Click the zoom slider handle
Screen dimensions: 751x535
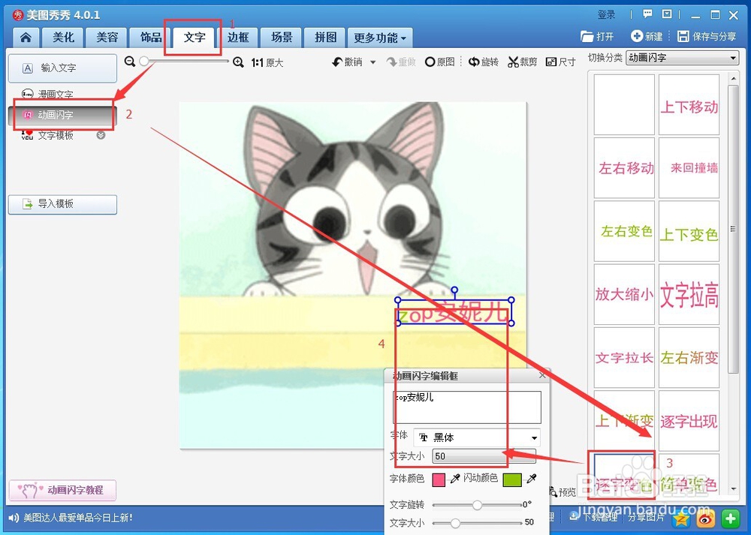pos(144,62)
